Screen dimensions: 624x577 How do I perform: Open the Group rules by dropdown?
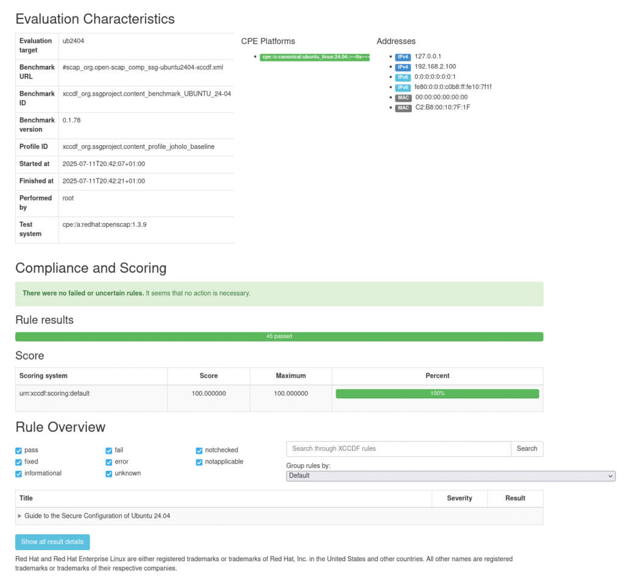point(450,476)
